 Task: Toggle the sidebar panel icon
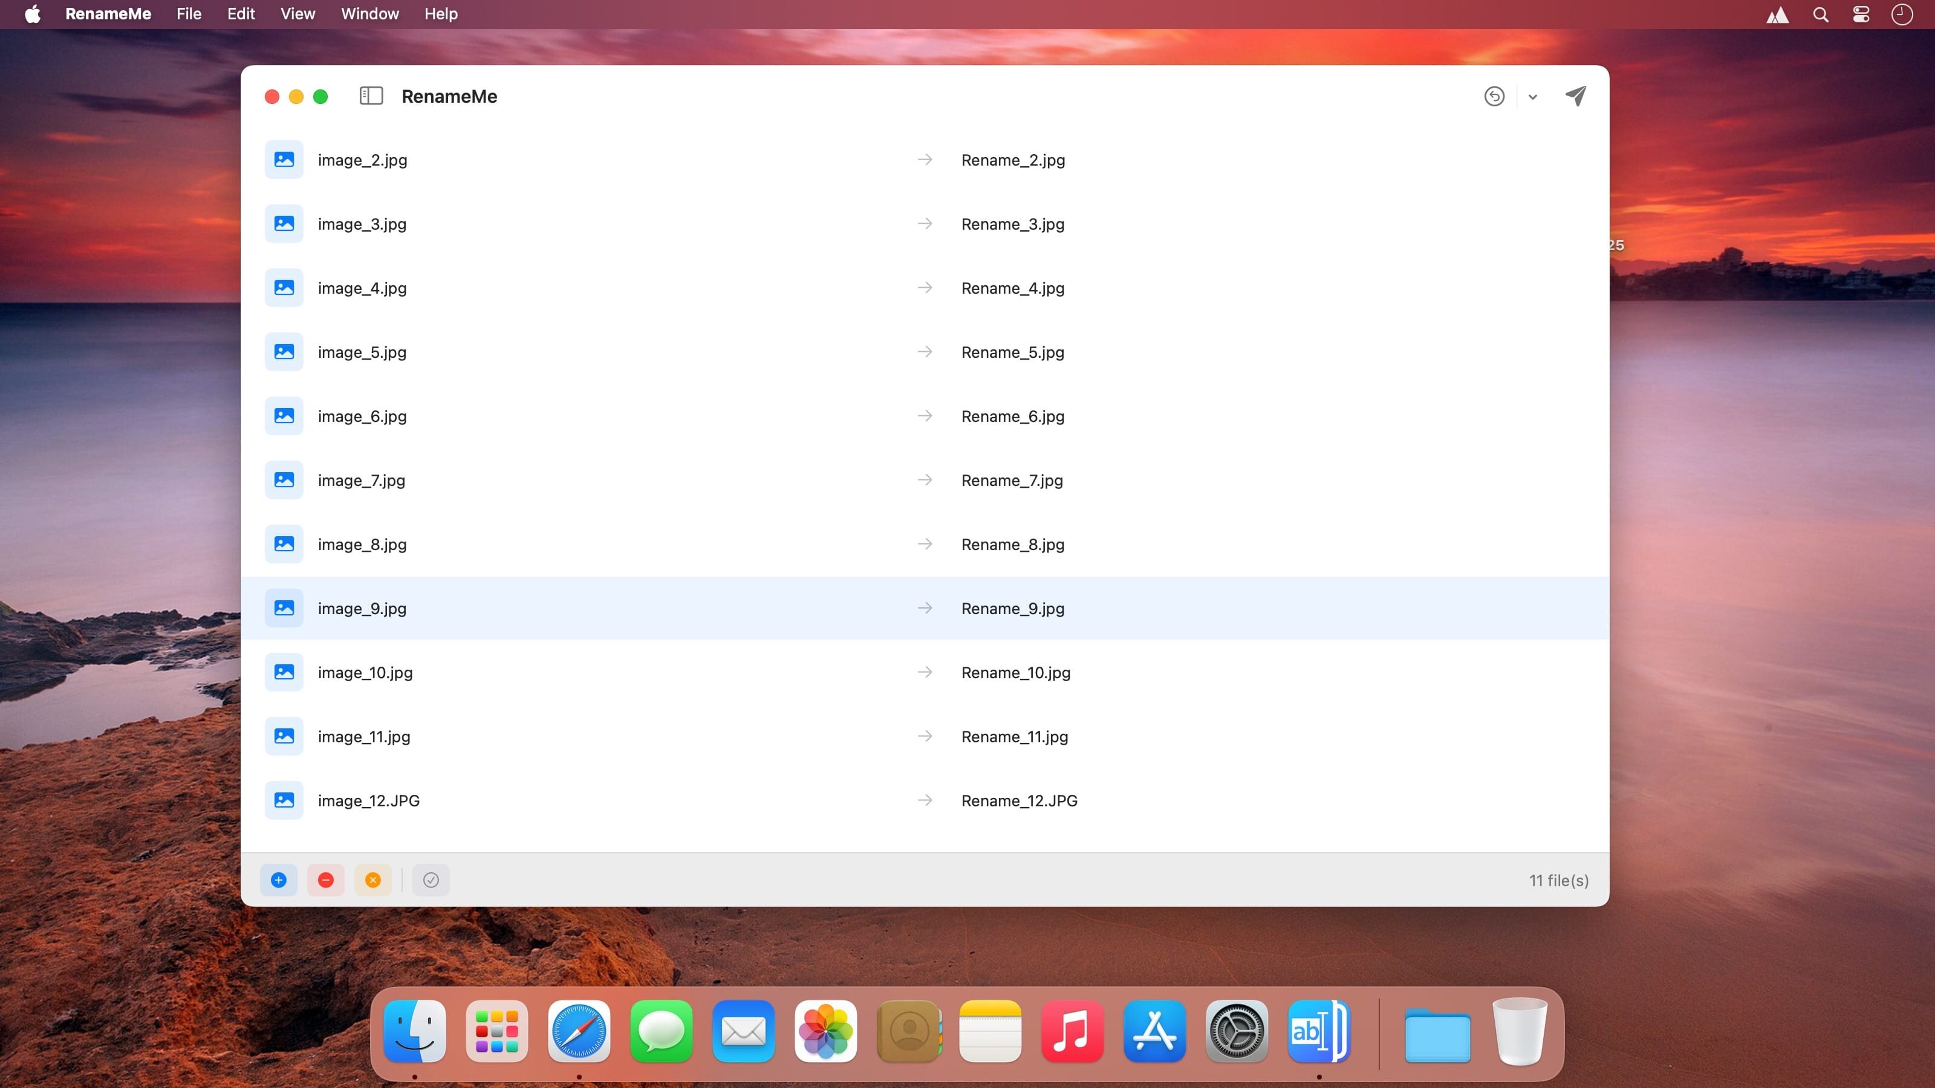(x=371, y=96)
